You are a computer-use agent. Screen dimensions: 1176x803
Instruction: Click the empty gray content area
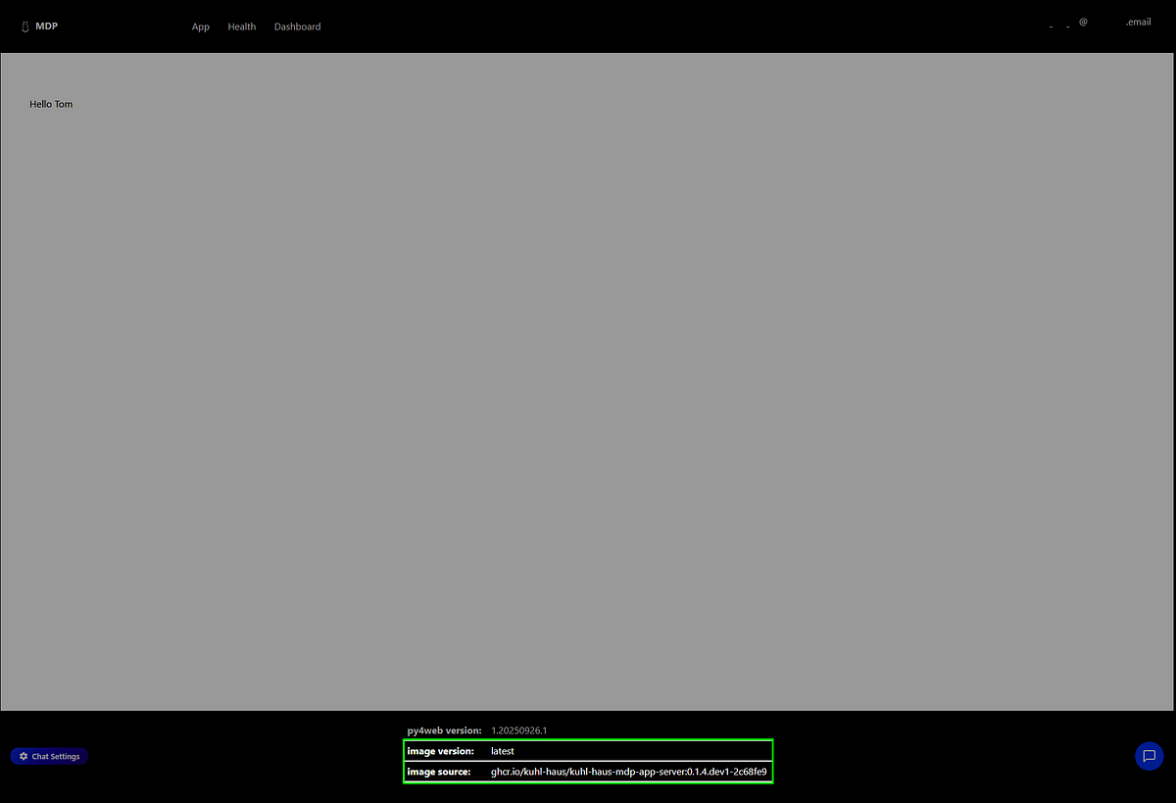click(588, 392)
